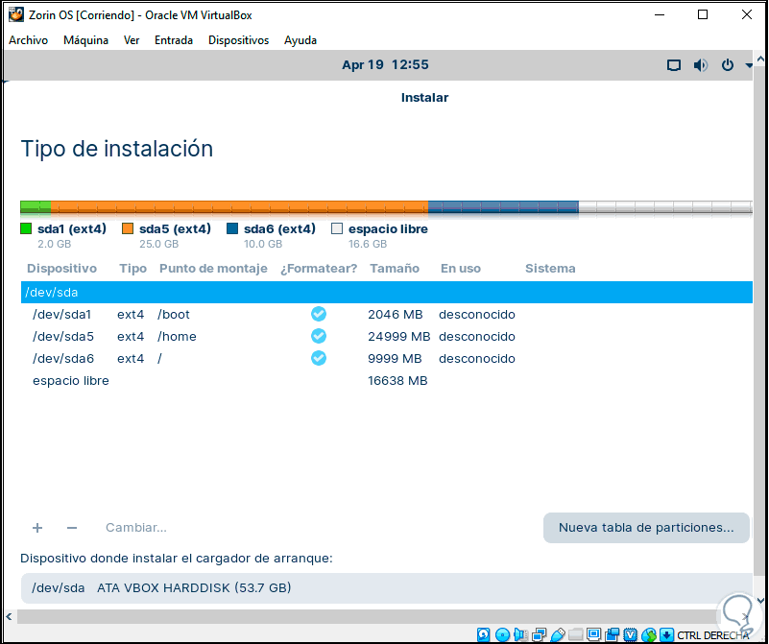769x644 pixels.
Task: Remove partition with the minus button
Action: (72, 527)
